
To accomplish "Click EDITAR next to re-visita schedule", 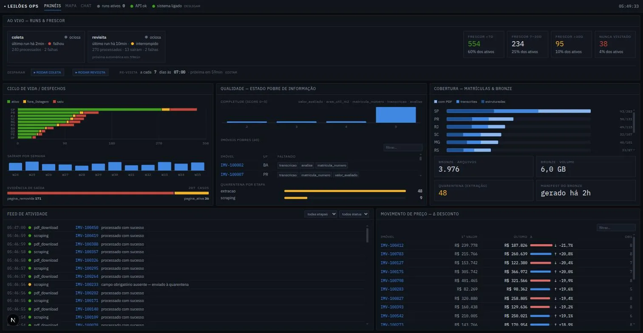I will pyautogui.click(x=231, y=73).
